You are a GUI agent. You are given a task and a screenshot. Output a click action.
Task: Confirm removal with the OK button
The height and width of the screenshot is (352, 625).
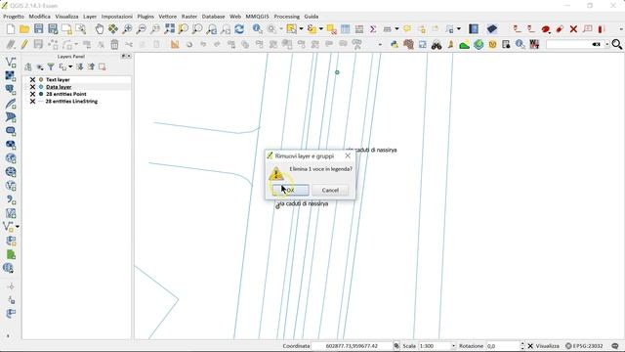coord(290,190)
